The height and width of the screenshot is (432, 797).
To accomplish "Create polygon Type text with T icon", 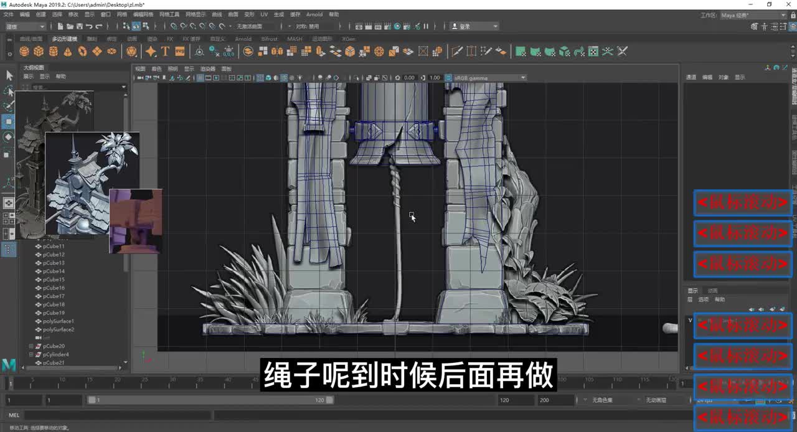I will pos(165,52).
